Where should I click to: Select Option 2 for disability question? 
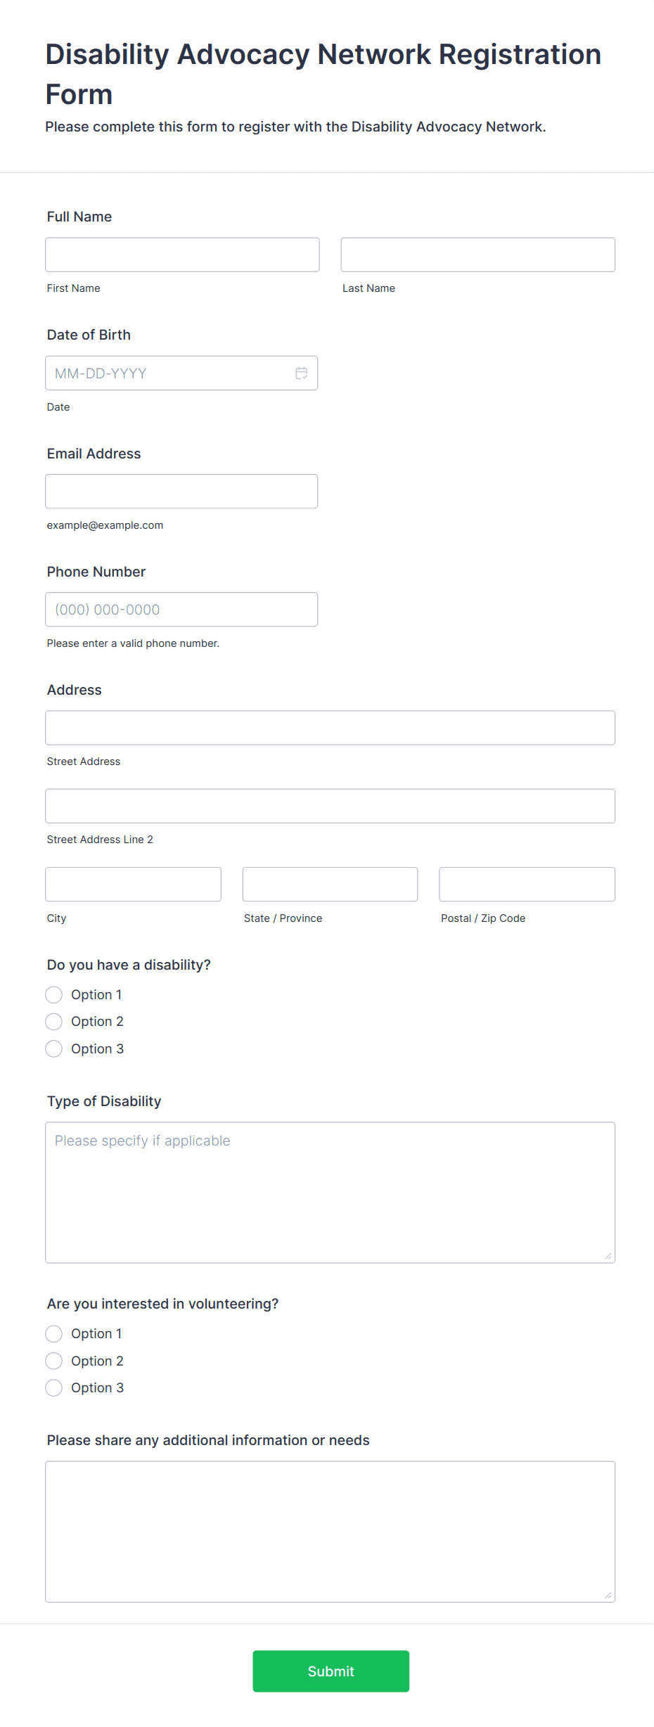(53, 1021)
